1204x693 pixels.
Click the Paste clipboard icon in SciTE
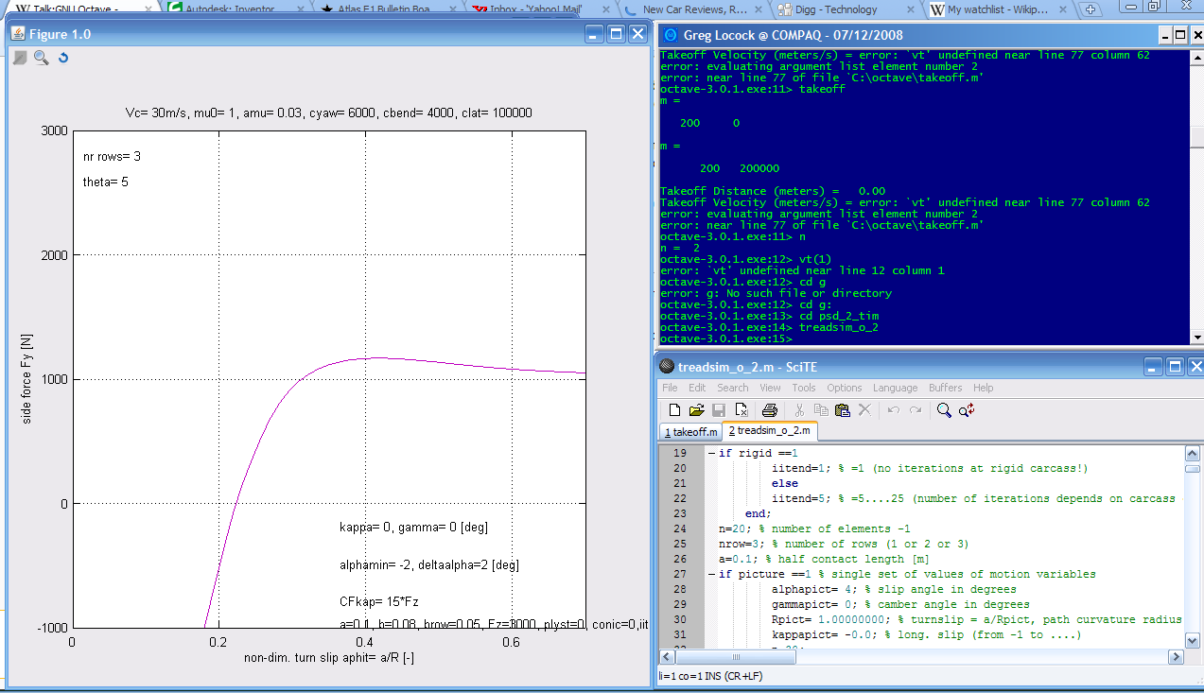tap(843, 410)
